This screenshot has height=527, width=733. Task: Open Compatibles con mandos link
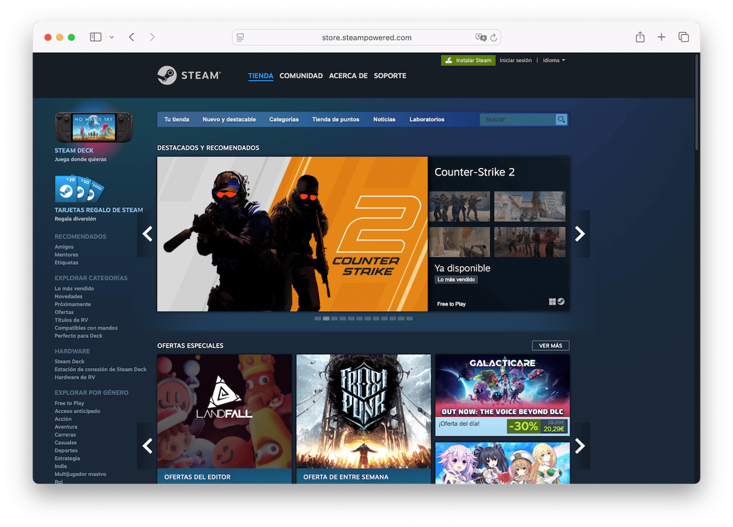[x=86, y=328]
